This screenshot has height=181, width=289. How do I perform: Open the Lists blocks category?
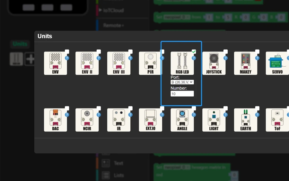(x=118, y=175)
